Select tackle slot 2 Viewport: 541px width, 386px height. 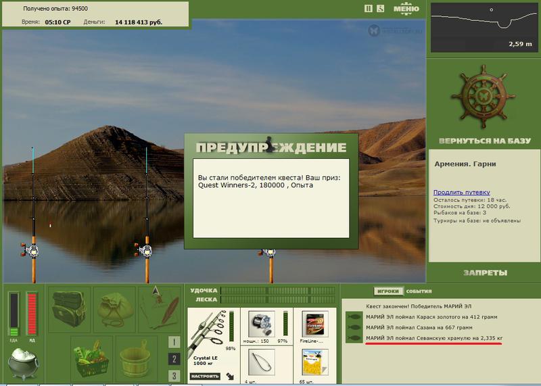(x=174, y=359)
